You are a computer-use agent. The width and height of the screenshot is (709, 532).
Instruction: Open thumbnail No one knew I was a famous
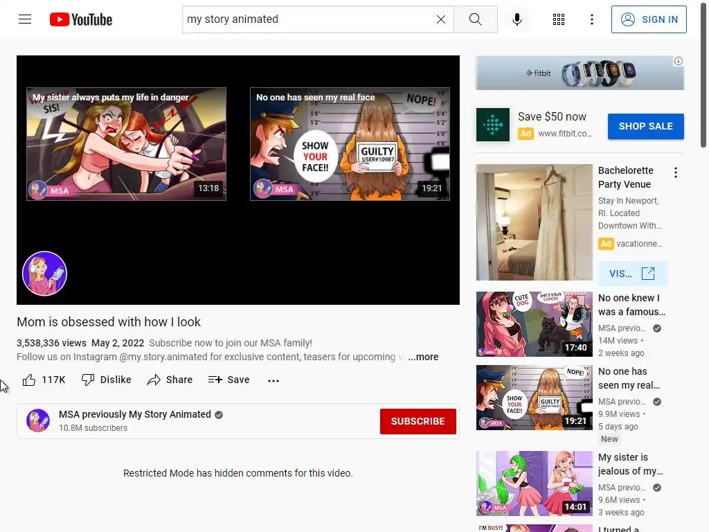[534, 324]
